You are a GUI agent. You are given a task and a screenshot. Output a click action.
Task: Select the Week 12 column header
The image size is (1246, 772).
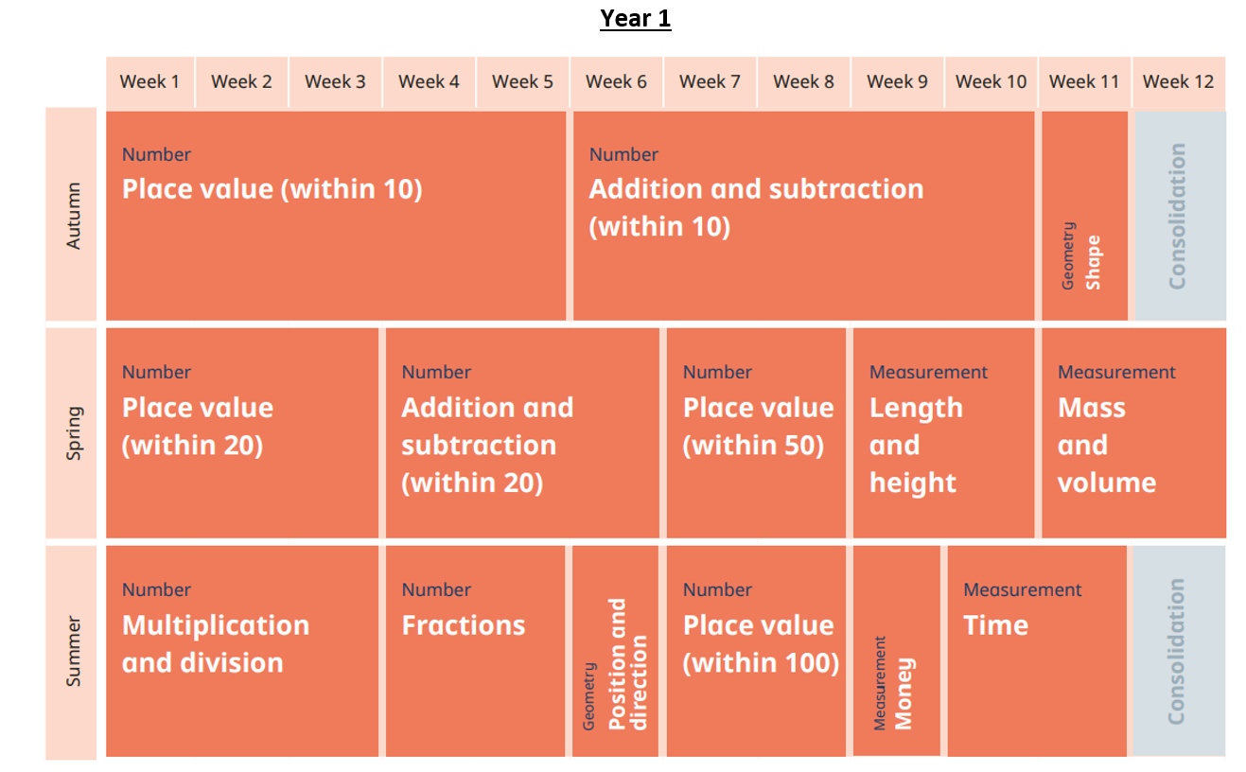tap(1178, 81)
